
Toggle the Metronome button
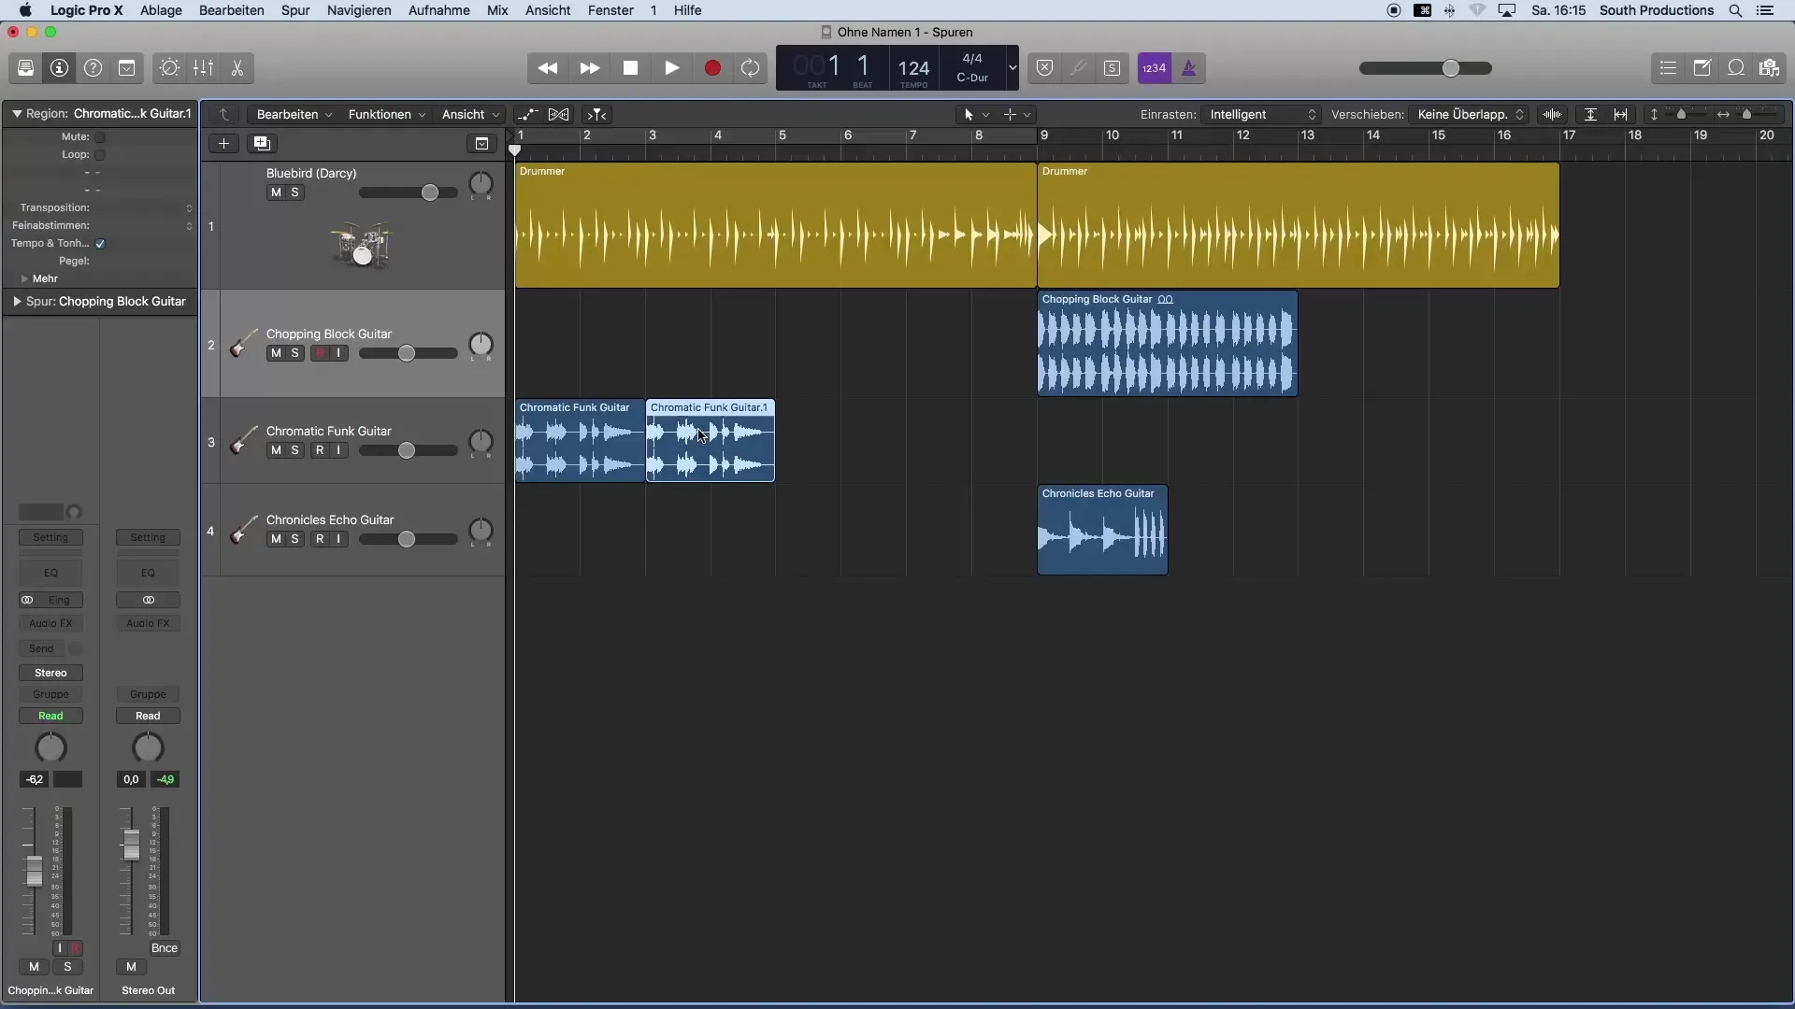1189,68
